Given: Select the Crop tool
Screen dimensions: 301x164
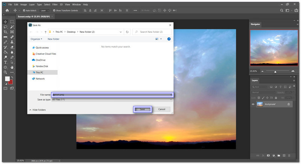Looking at the screenshot, I should tap(6, 32).
